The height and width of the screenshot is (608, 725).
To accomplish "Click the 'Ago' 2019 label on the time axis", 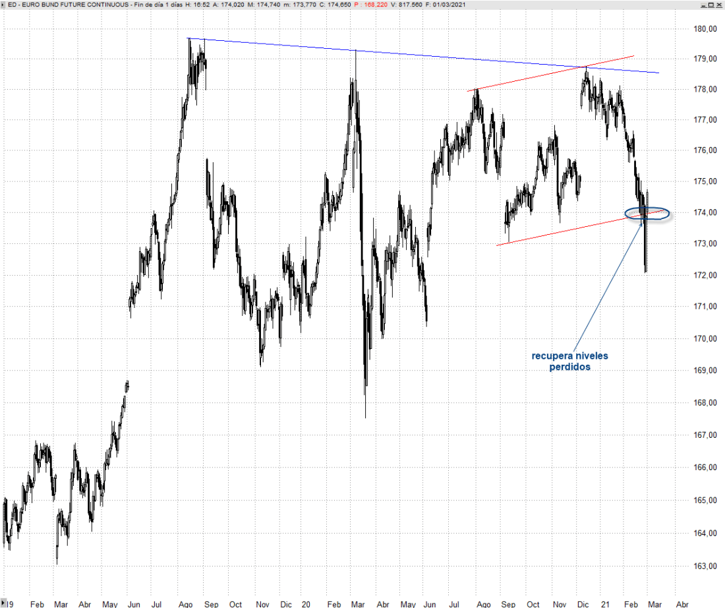I will [187, 603].
